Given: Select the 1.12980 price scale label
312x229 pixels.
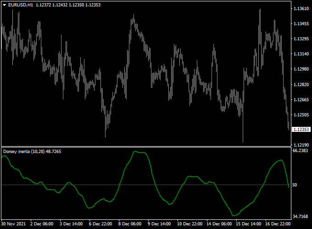Looking at the screenshot, I should pyautogui.click(x=301, y=69).
